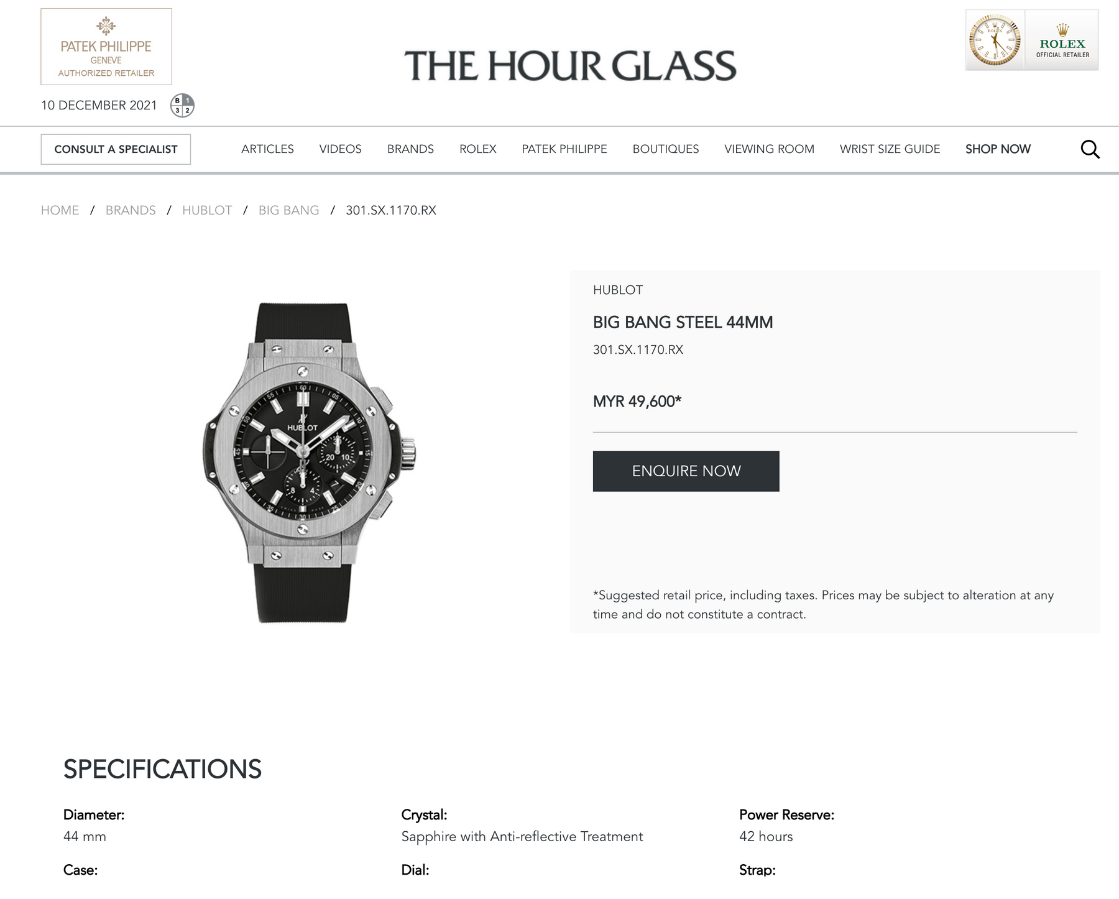Click the B123 quadrant circle icon
This screenshot has height=899, width=1119.
point(182,106)
